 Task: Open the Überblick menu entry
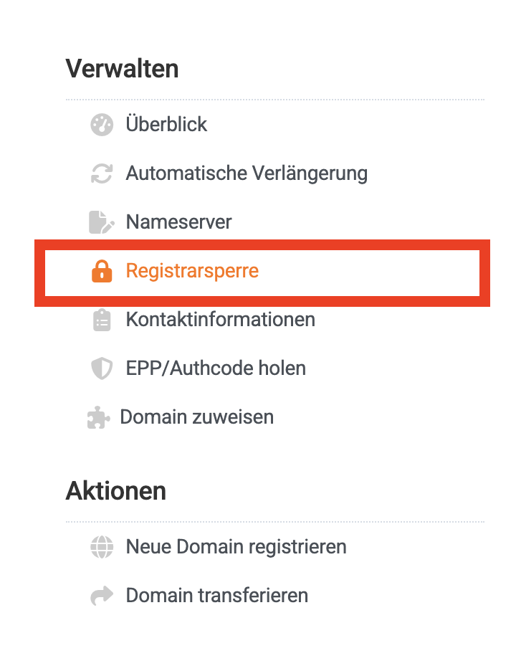pos(166,125)
